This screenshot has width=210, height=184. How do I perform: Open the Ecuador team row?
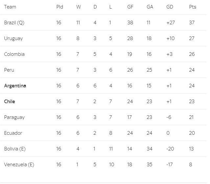pyautogui.click(x=13, y=133)
